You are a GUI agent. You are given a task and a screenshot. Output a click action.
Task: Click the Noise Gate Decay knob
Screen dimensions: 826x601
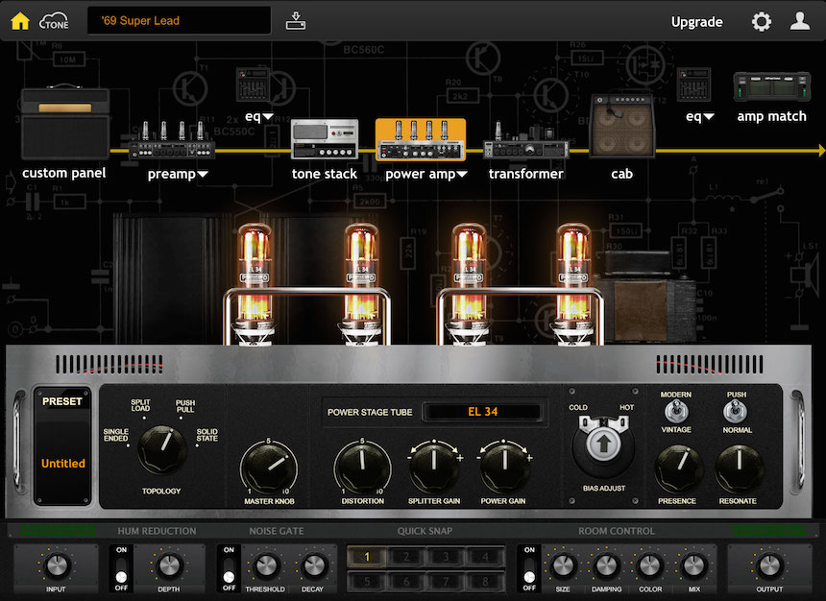click(x=313, y=566)
